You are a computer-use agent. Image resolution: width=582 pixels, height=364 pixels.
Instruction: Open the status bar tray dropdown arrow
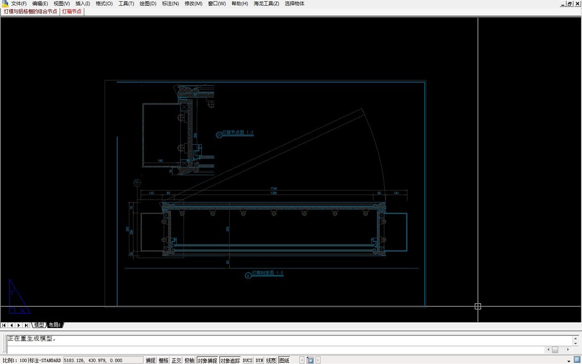pos(569,361)
